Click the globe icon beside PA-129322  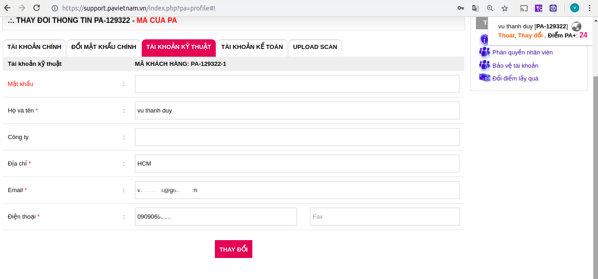point(577,27)
